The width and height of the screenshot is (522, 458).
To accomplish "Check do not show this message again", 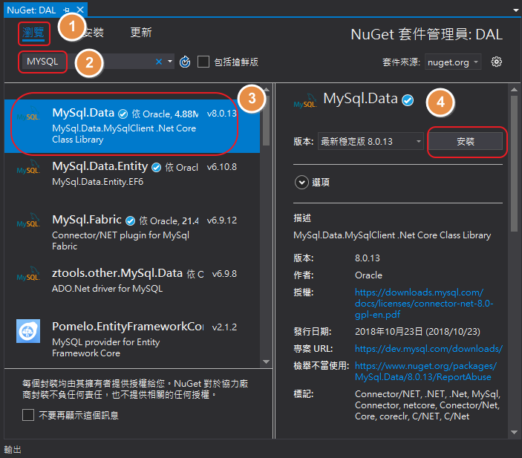I will (x=28, y=415).
